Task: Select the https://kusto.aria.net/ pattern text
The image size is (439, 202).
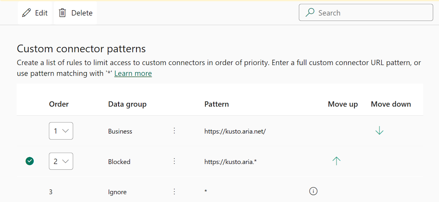Action: 235,131
